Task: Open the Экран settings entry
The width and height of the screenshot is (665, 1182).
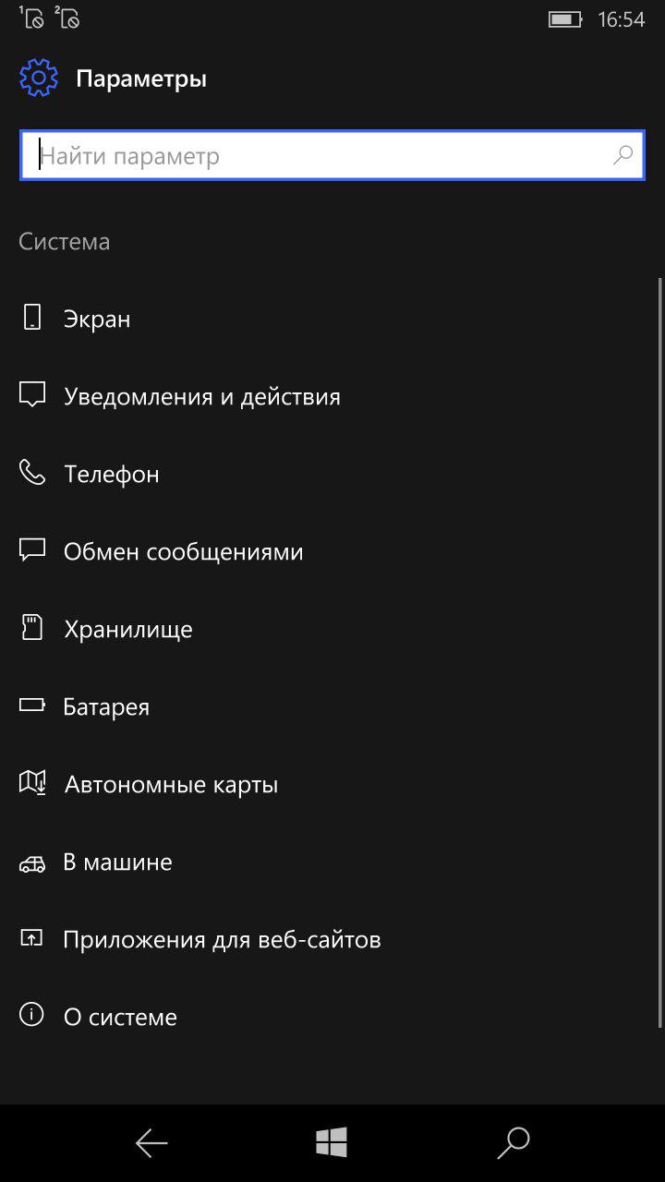Action: (x=332, y=318)
